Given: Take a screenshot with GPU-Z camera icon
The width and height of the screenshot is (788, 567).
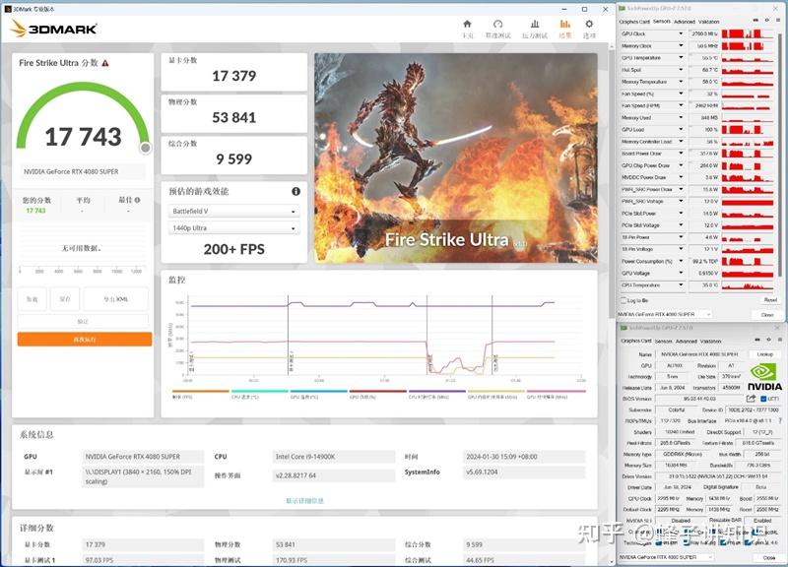Looking at the screenshot, I should point(755,21).
